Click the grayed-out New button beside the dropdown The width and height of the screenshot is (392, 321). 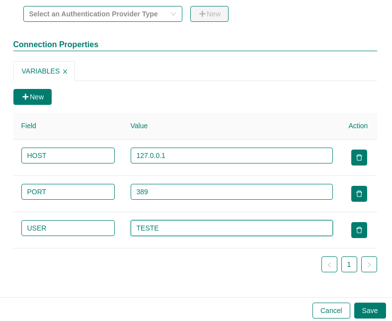(209, 14)
